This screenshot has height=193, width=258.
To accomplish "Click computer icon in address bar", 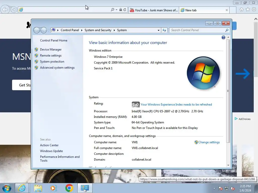I will (53, 30).
